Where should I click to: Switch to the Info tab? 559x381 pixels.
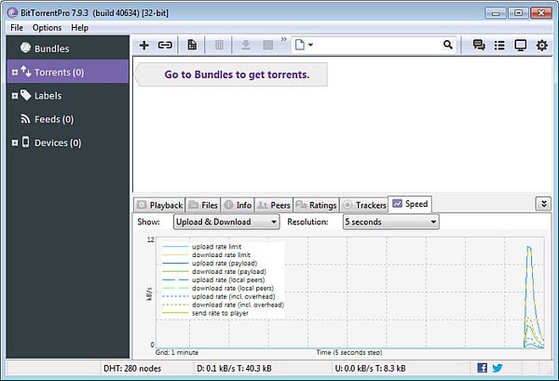coord(238,205)
